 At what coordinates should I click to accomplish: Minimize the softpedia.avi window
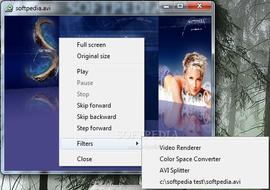point(166,6)
